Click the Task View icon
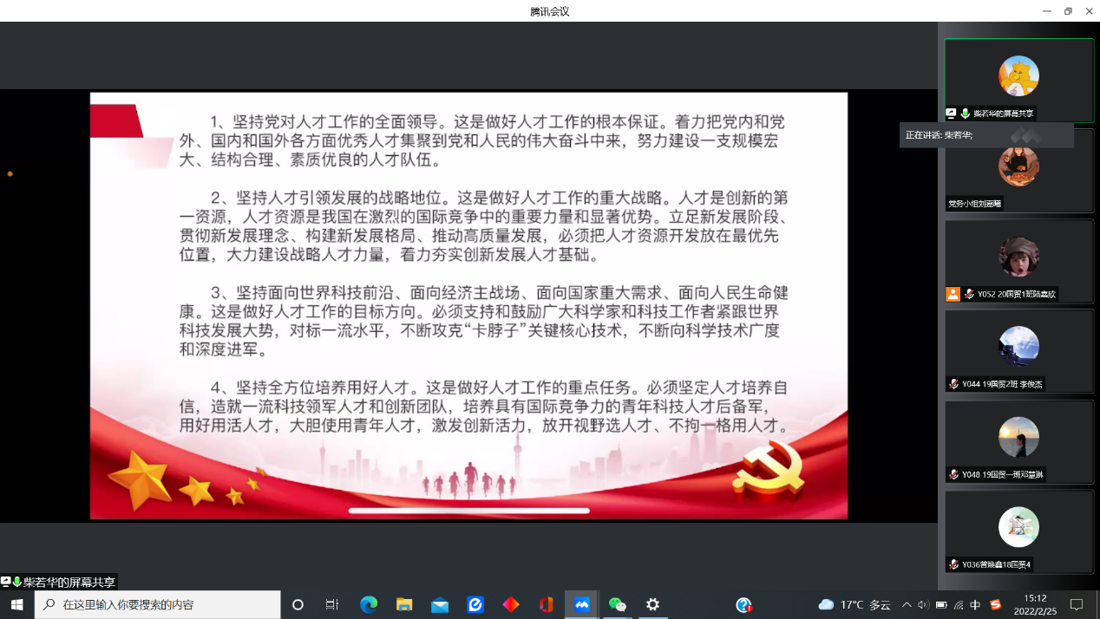 pyautogui.click(x=332, y=604)
